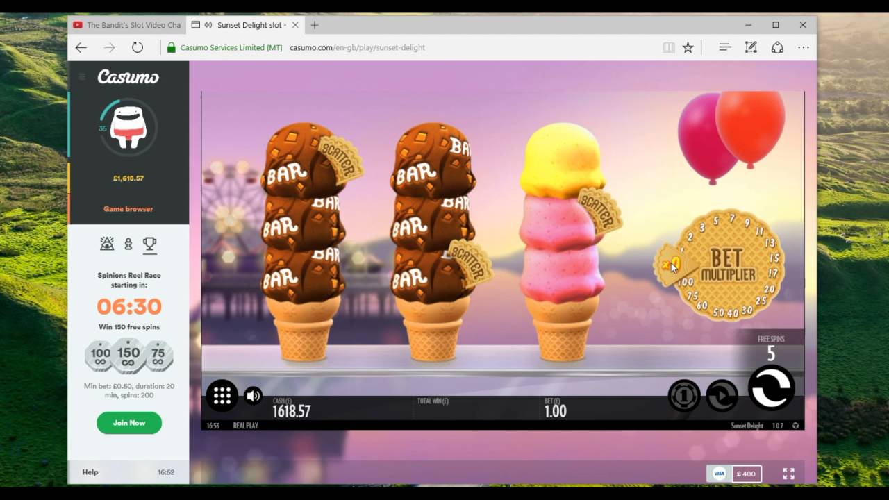Open the Game browser link
This screenshot has height=500, width=889.
pos(128,208)
